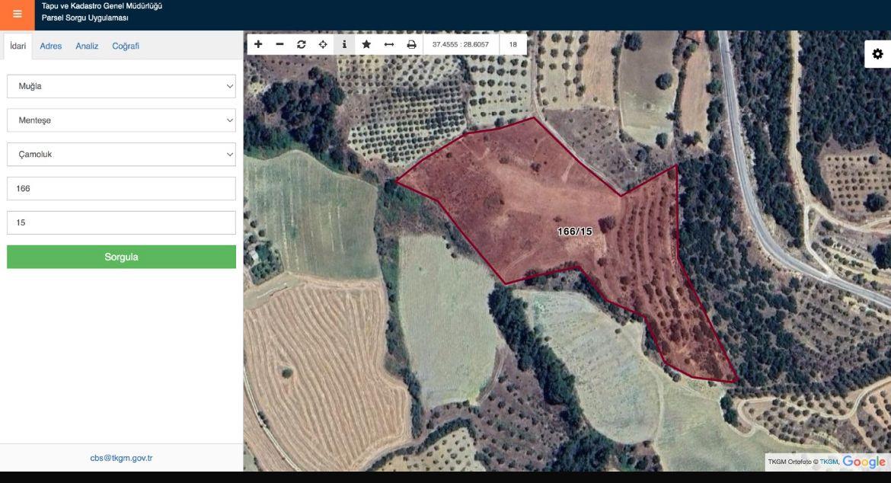
Task: Activate the locate crosshair tool
Action: 323,44
